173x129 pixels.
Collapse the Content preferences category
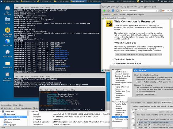click(113, 84)
